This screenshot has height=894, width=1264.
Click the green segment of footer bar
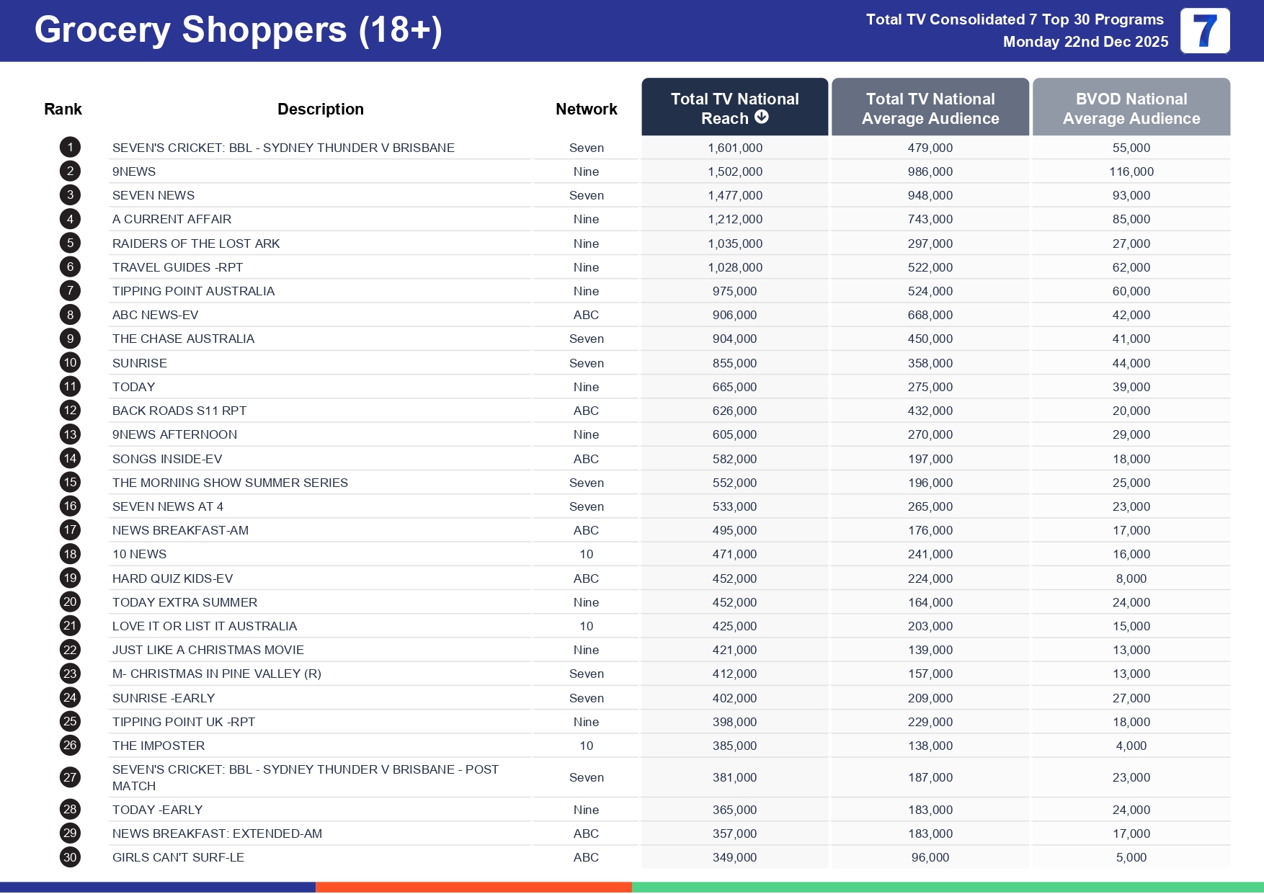[947, 888]
